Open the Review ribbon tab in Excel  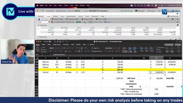[x=78, y=45]
